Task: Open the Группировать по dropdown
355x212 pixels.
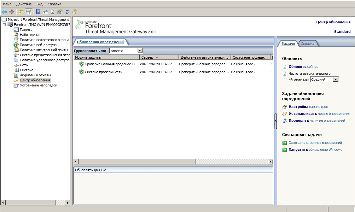Action: click(140, 51)
